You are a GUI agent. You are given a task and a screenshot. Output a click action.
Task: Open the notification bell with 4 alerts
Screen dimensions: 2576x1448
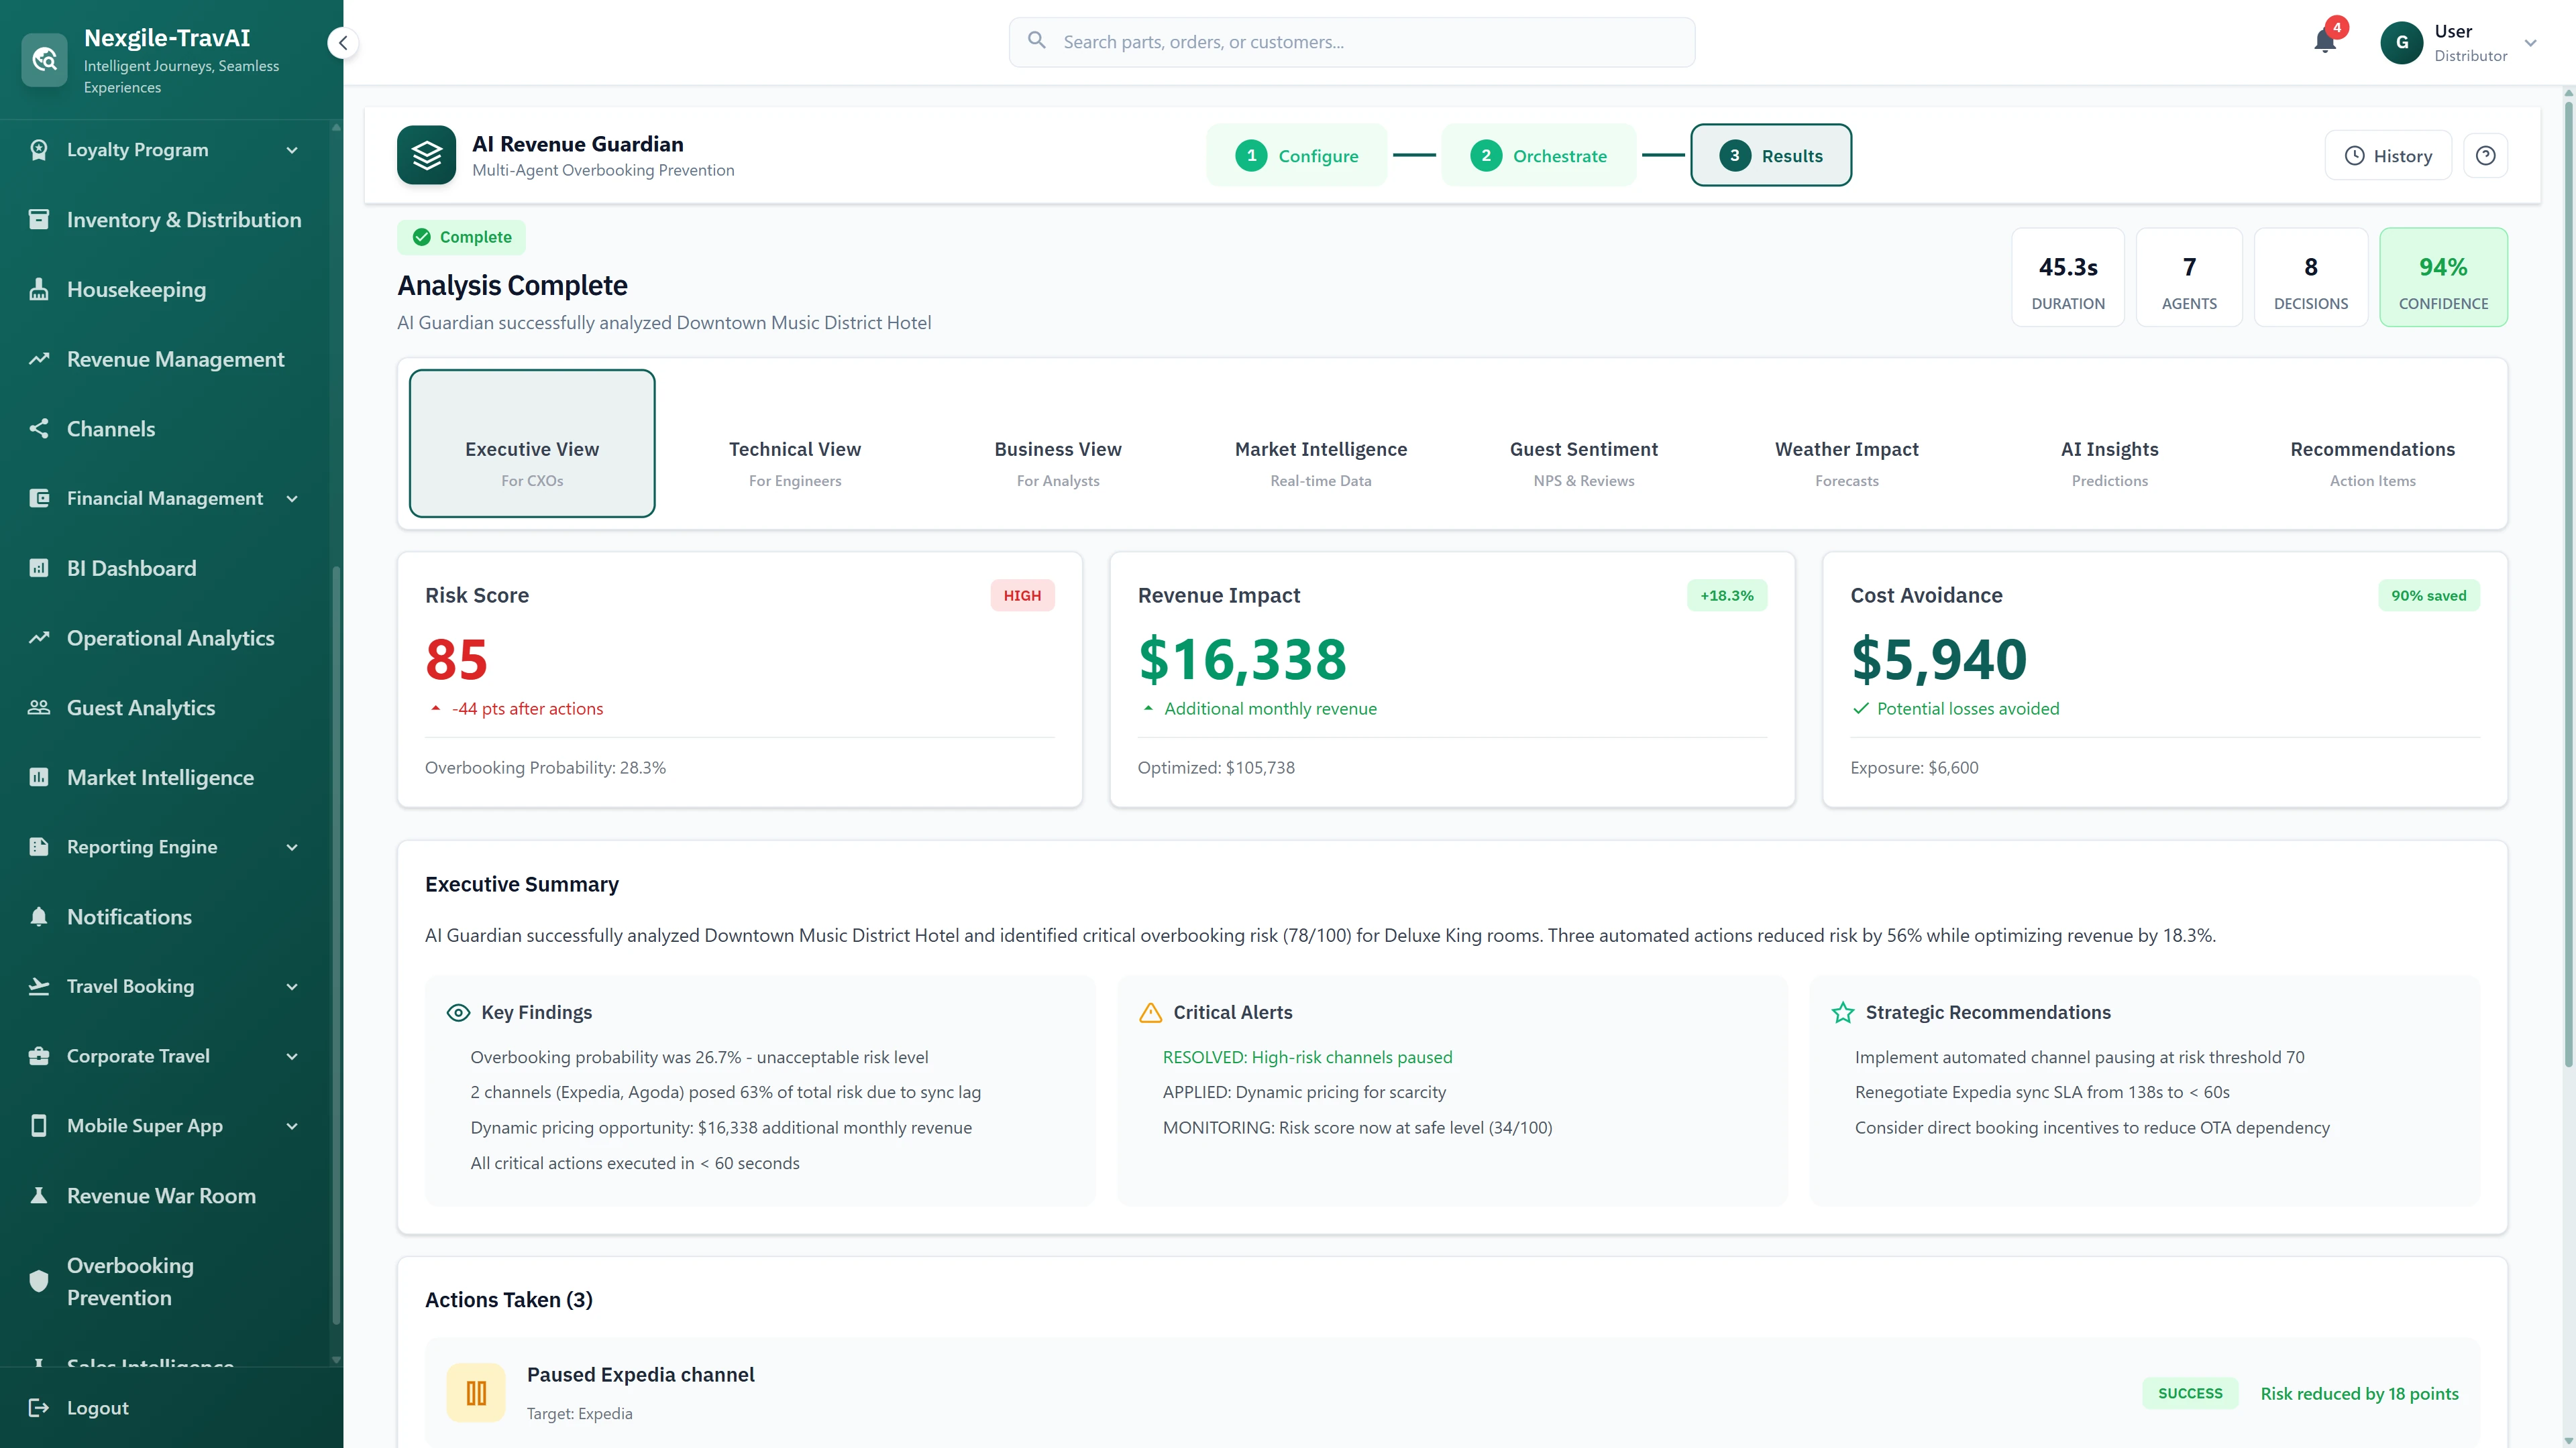click(2324, 41)
